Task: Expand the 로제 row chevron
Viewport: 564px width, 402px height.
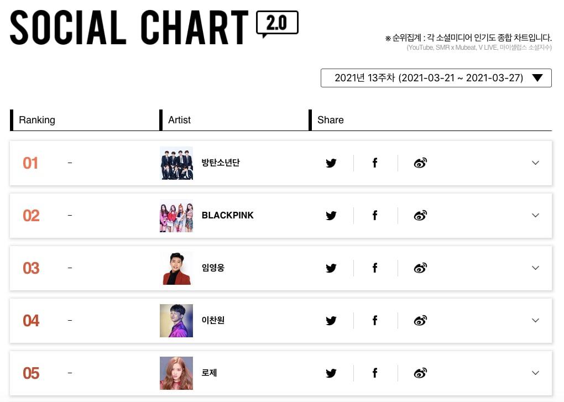Action: pyautogui.click(x=535, y=373)
